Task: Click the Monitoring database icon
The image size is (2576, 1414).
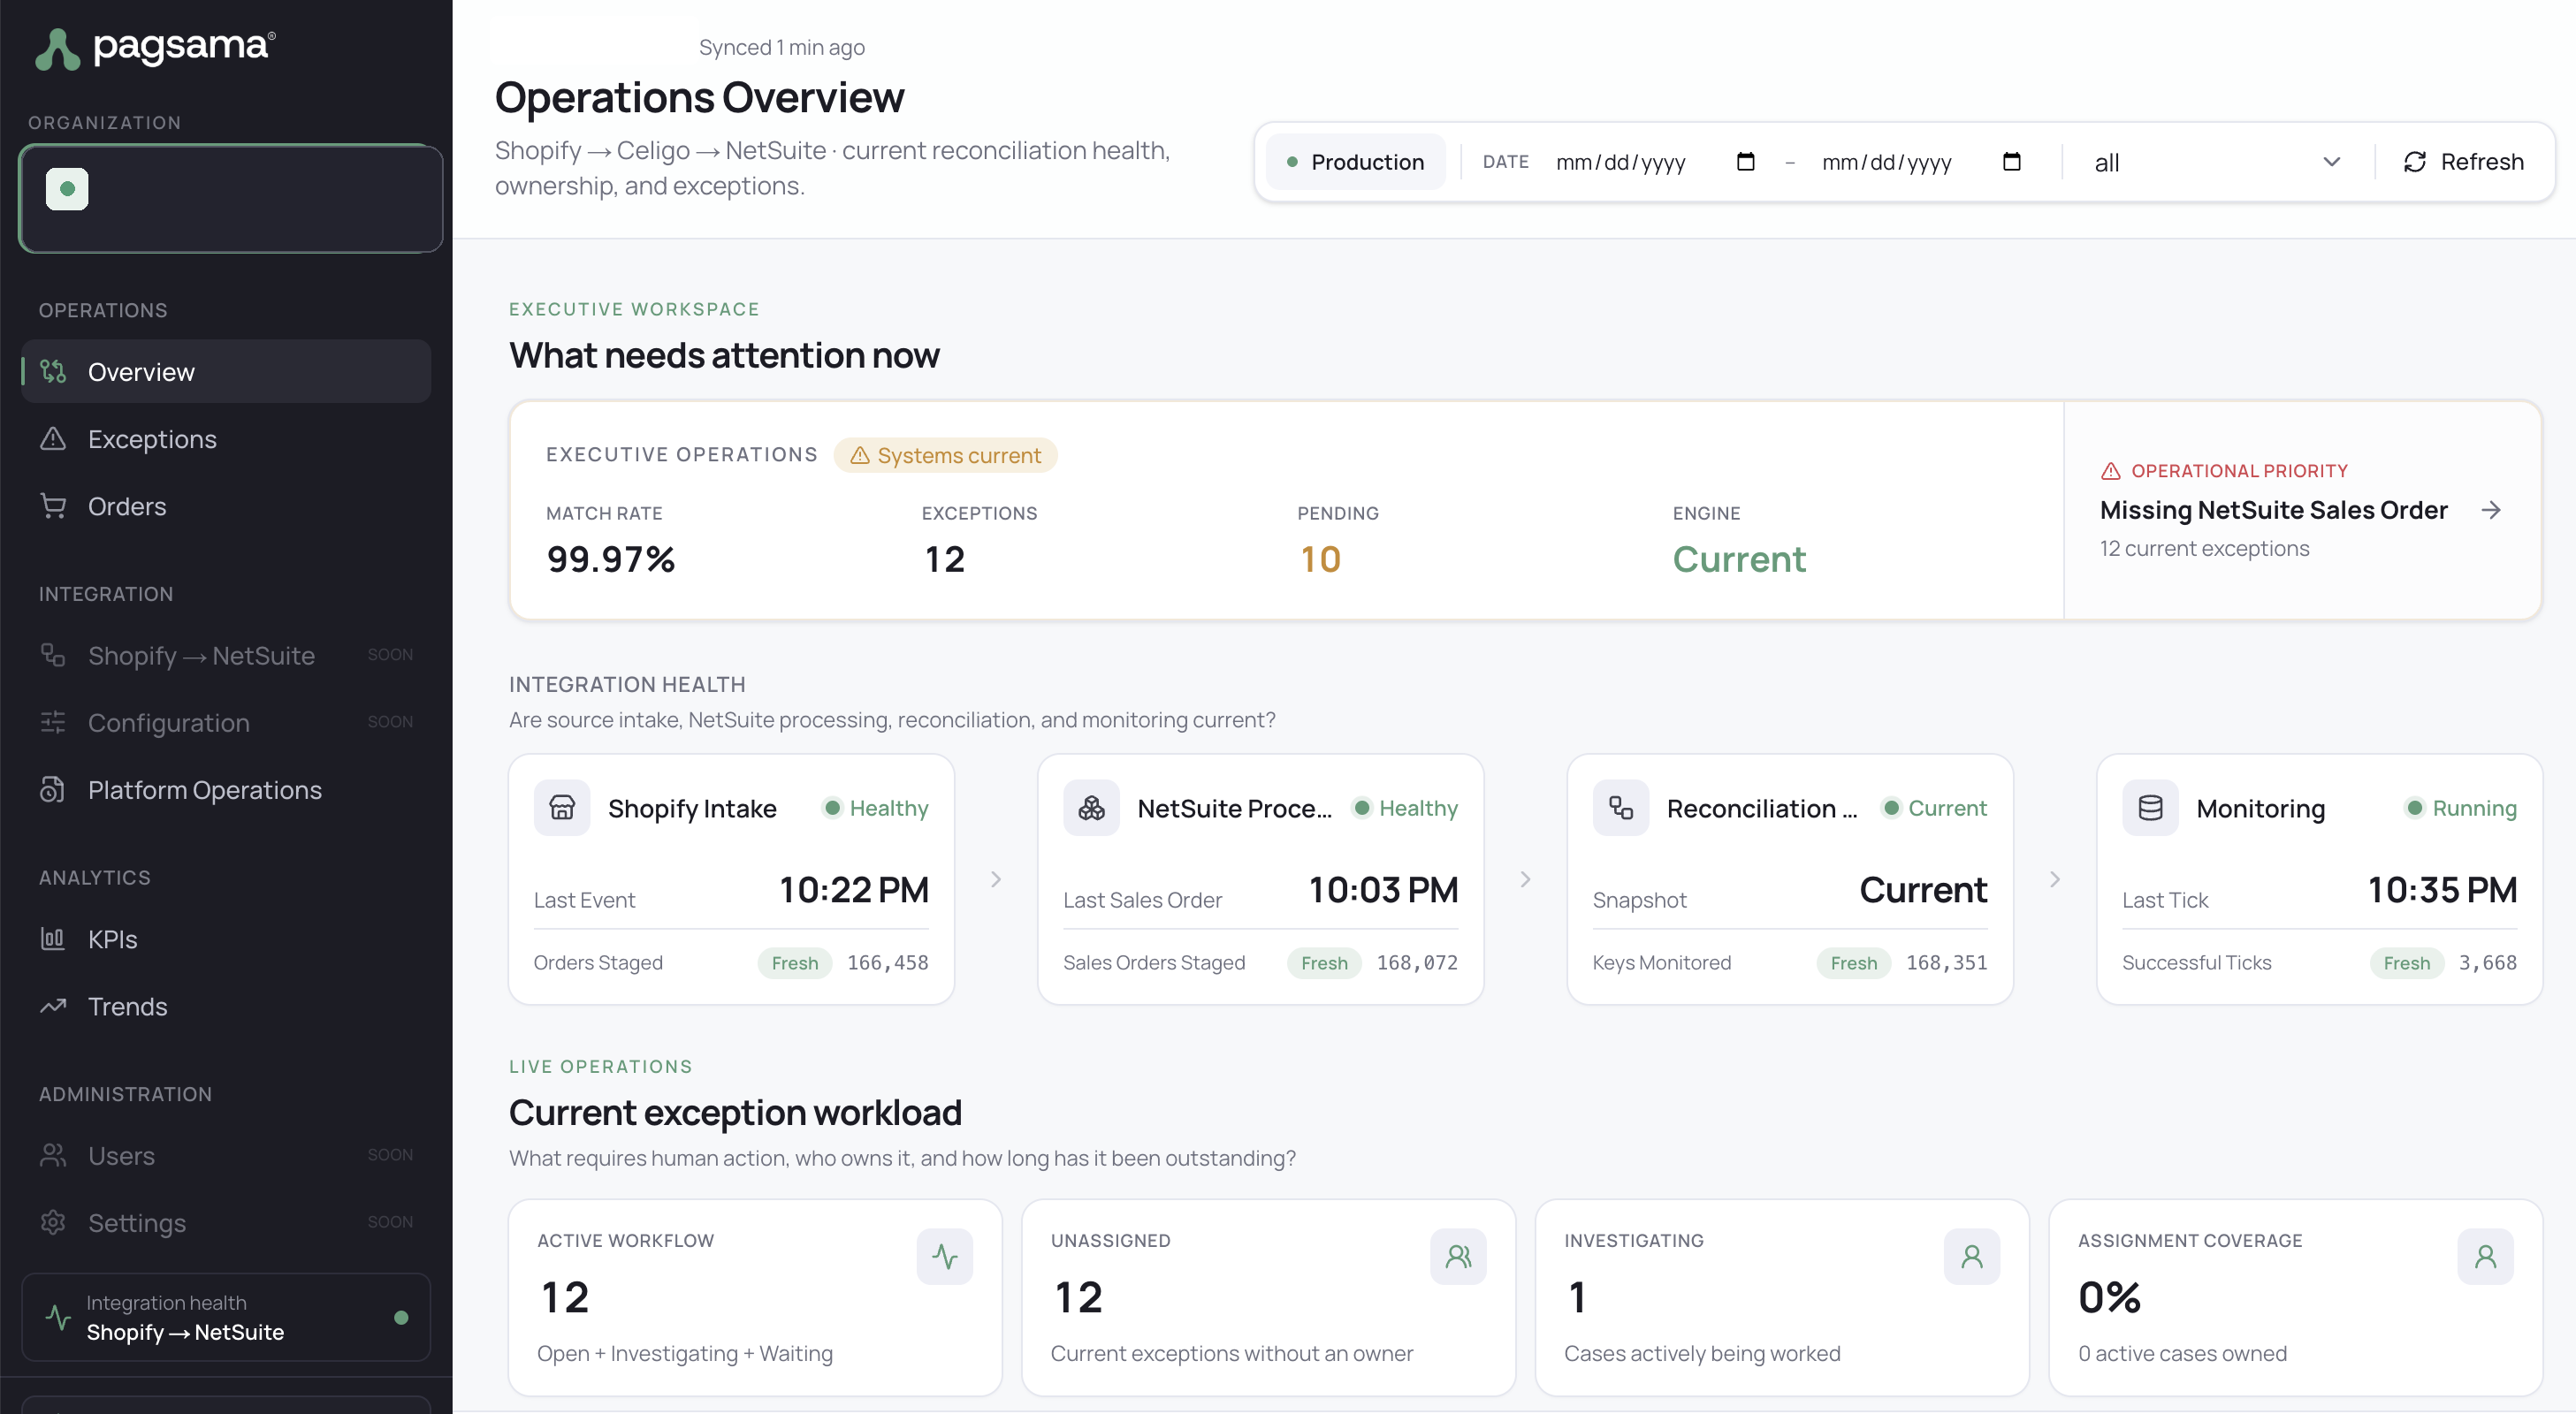Action: (2150, 807)
